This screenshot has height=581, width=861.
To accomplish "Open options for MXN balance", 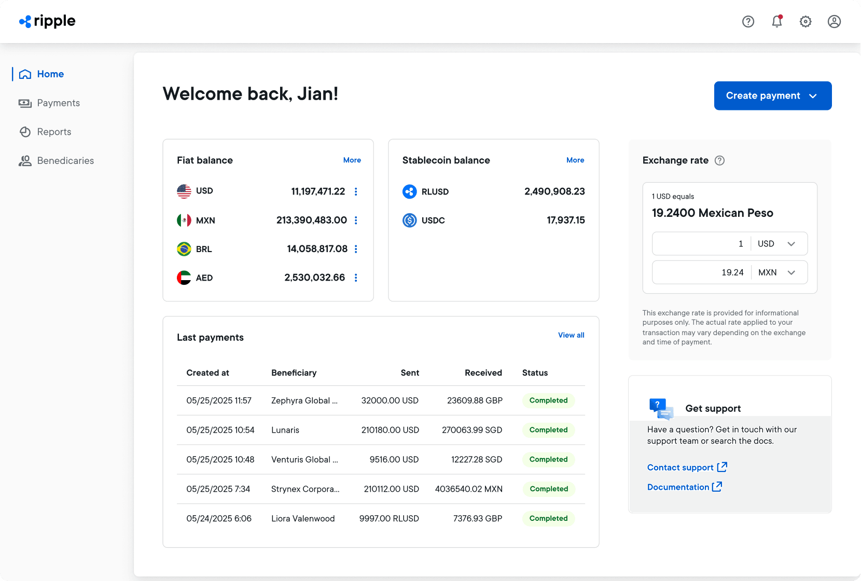I will point(356,220).
